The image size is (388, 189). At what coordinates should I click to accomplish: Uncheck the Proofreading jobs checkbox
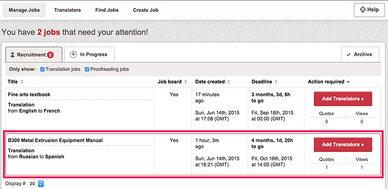(87, 69)
